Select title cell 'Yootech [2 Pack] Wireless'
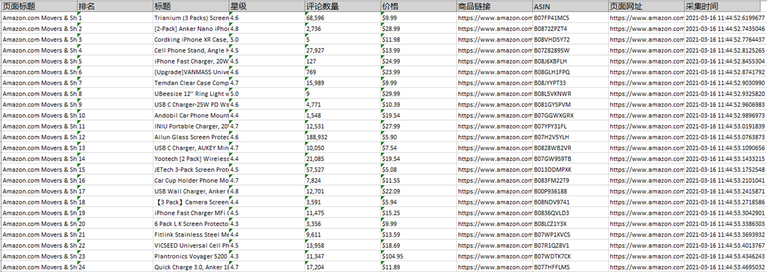Screen dimensions: 767x272 [x=191, y=159]
